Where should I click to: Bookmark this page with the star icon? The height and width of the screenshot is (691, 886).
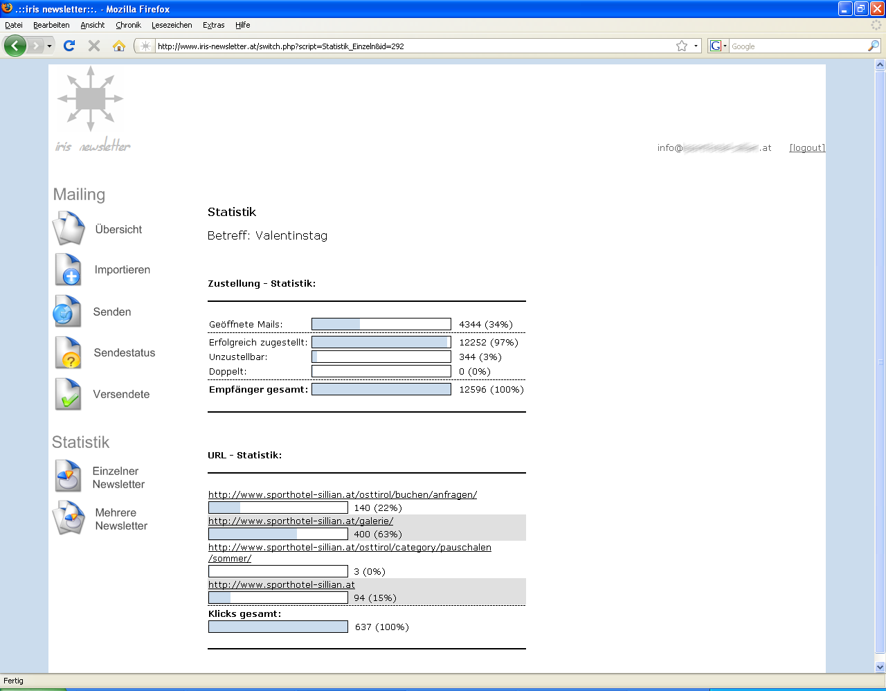[x=682, y=46]
